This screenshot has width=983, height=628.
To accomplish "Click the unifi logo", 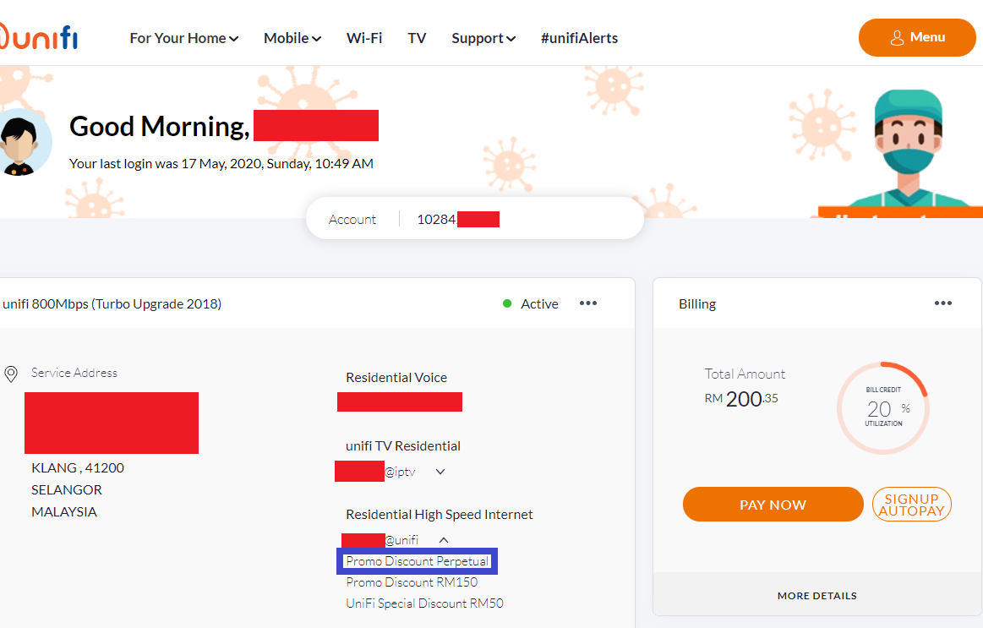I will pos(39,35).
